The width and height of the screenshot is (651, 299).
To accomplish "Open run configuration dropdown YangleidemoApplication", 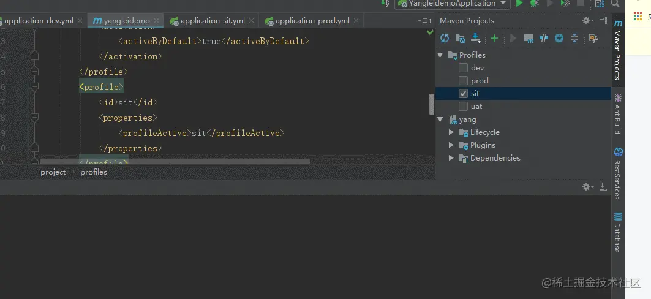I will [x=452, y=3].
